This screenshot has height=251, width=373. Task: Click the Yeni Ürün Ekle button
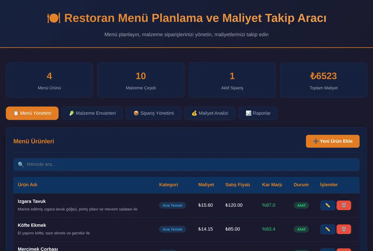[333, 141]
